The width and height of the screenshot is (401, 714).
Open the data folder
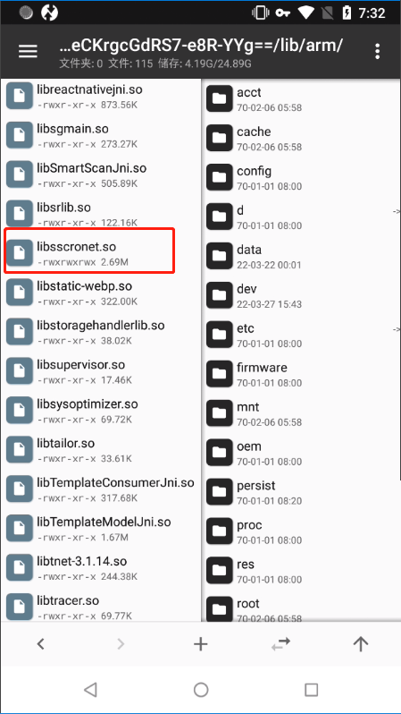point(301,257)
